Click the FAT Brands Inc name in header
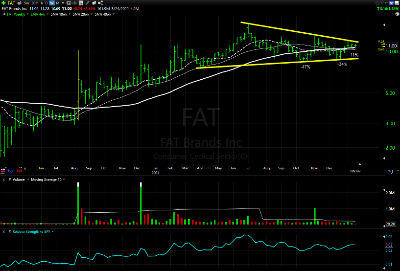This screenshot has height=271, width=400. [14, 9]
